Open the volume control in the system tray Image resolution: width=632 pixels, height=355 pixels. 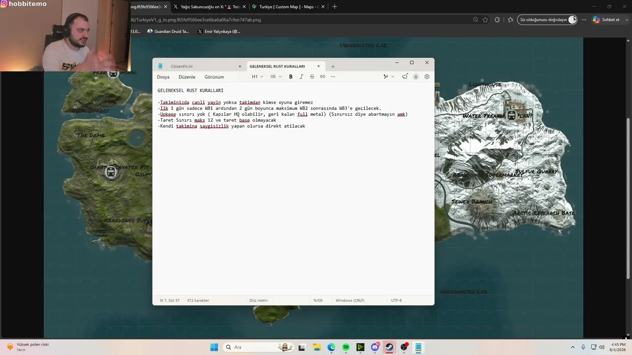tap(601, 347)
